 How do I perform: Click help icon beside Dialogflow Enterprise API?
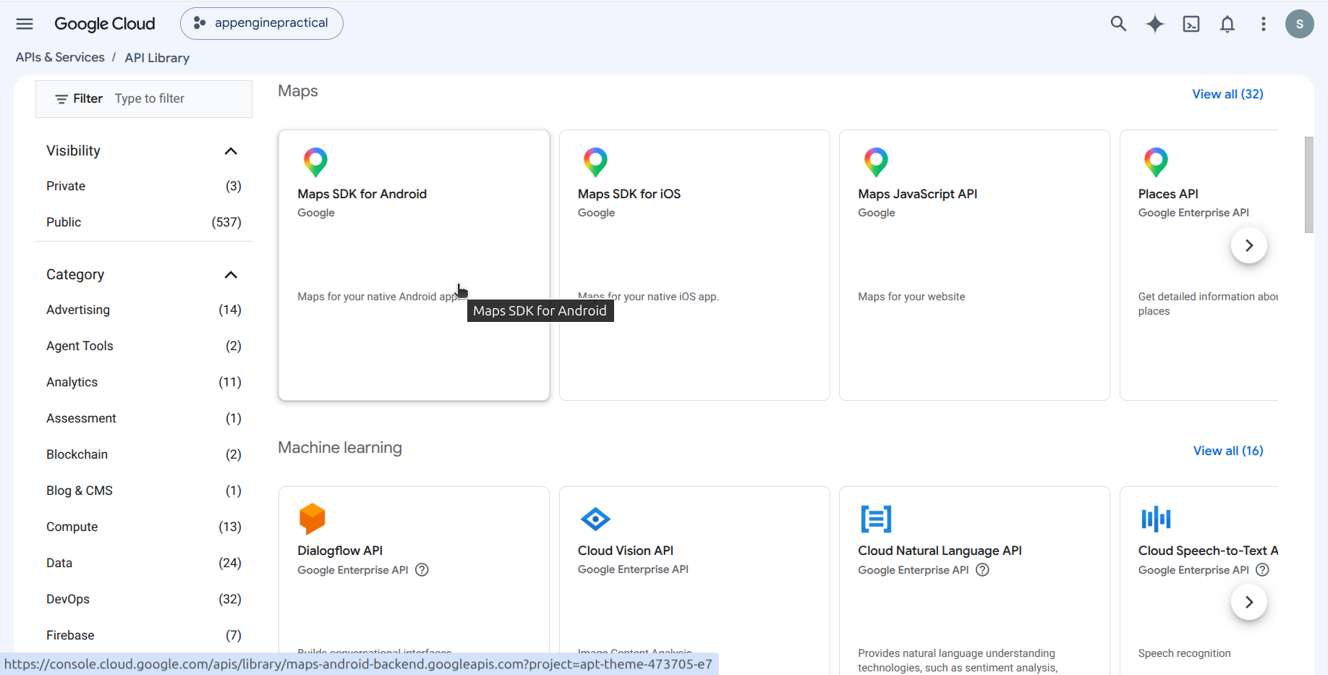pos(422,570)
